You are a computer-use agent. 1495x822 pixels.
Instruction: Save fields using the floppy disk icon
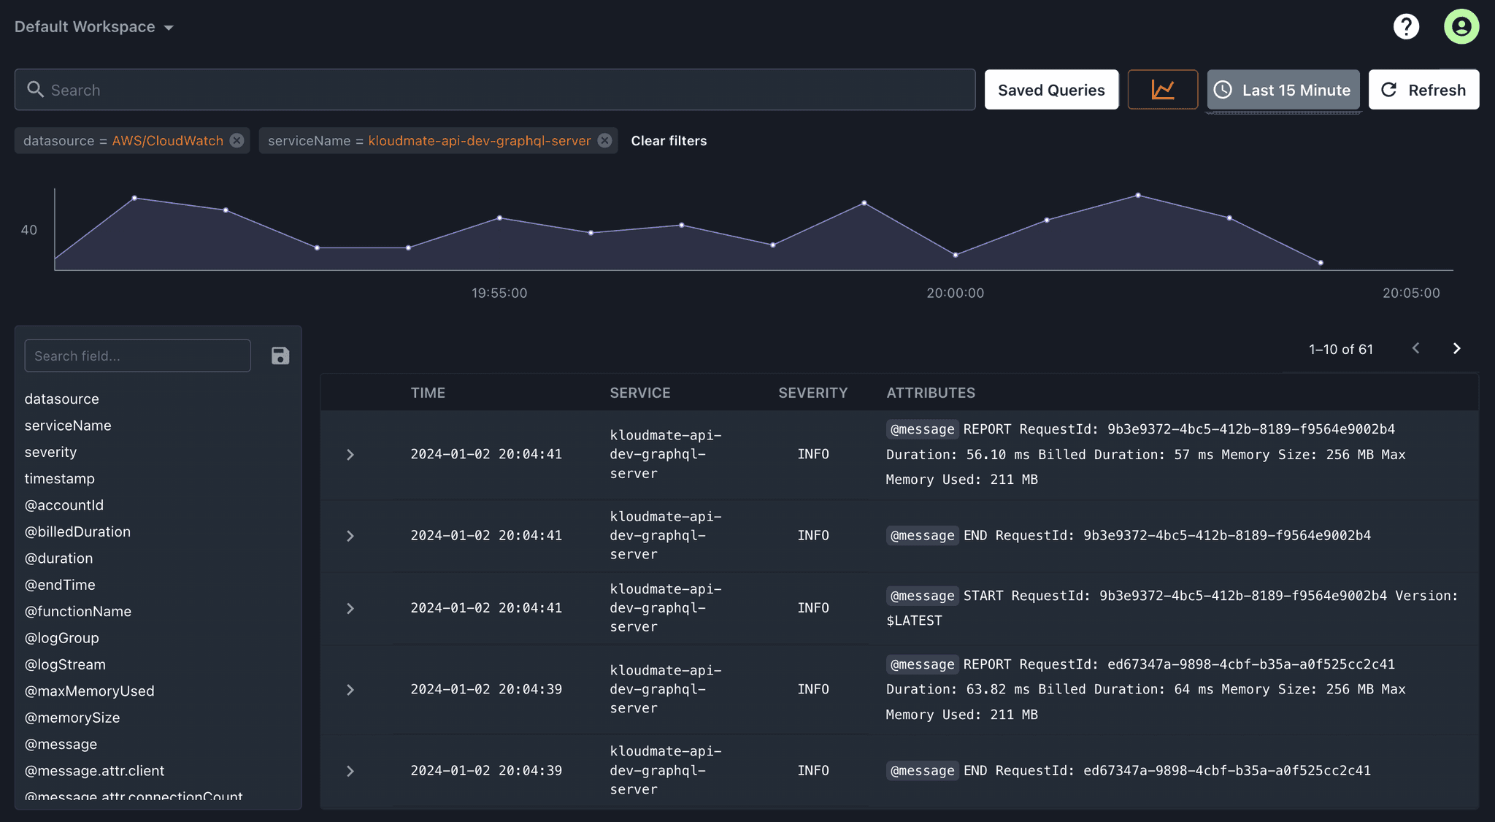(x=280, y=356)
